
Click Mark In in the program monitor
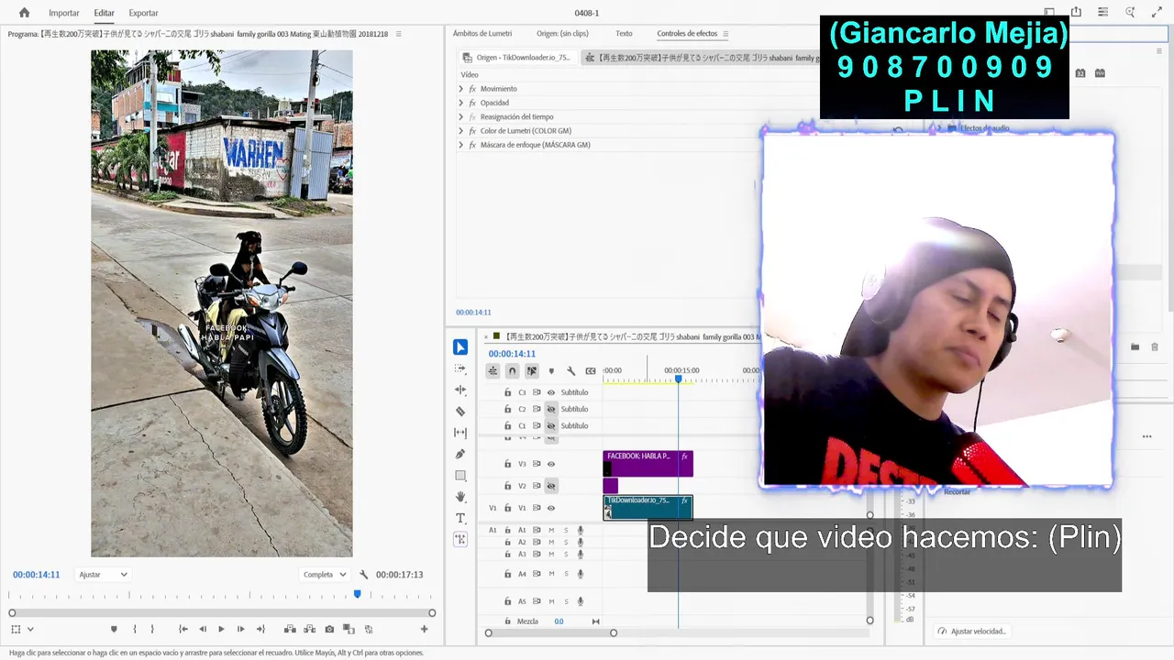[x=135, y=630]
